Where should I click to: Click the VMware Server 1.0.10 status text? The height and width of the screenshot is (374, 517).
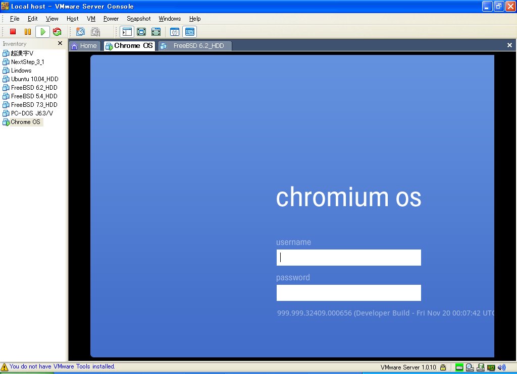pos(408,367)
